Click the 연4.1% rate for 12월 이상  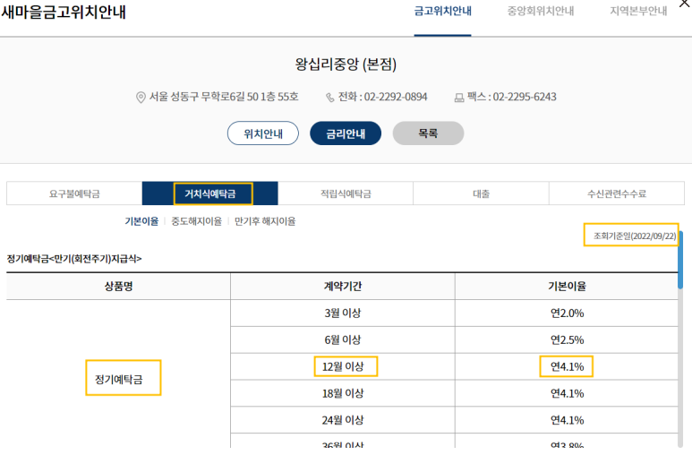point(567,366)
